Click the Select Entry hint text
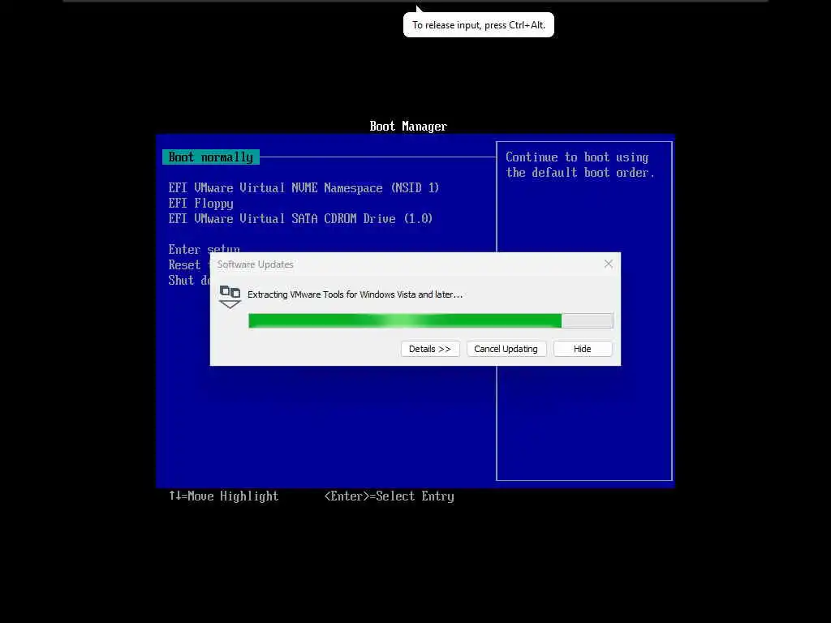 [x=389, y=496]
